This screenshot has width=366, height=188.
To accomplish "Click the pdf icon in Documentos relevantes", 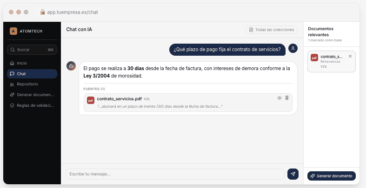I will click(314, 58).
